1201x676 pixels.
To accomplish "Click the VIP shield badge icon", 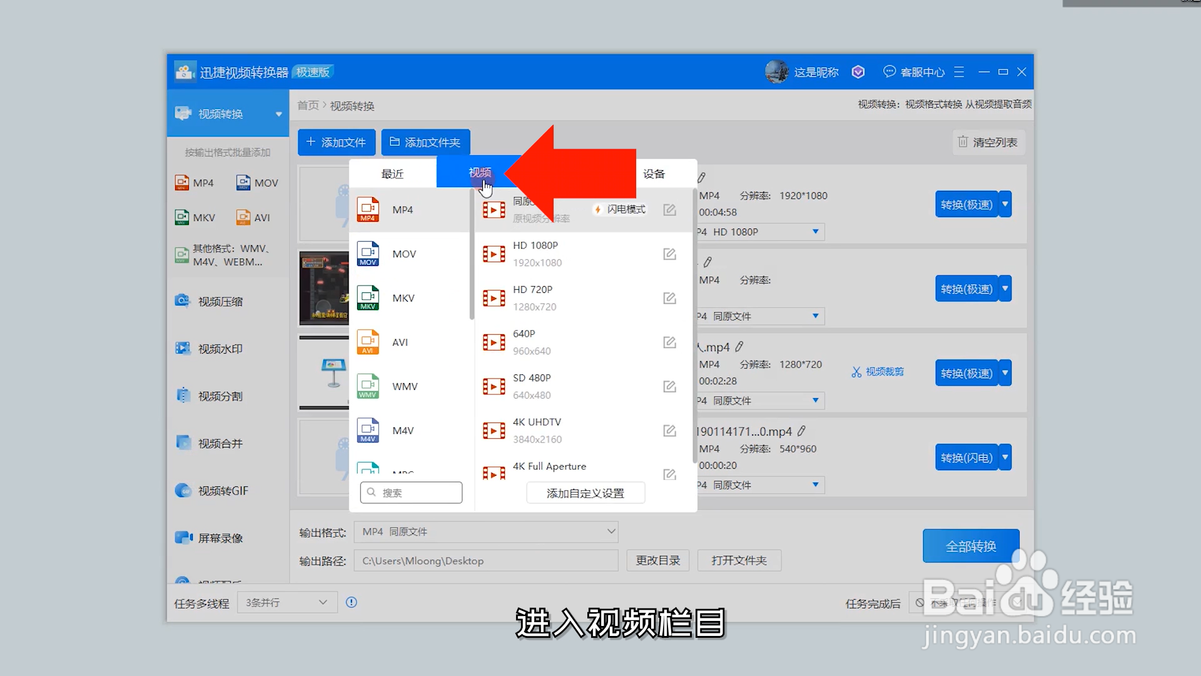I will [858, 72].
